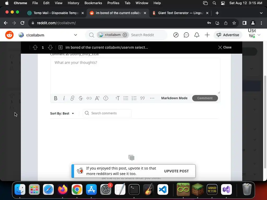
Task: Open Reddit chat icon
Action: [186, 35]
